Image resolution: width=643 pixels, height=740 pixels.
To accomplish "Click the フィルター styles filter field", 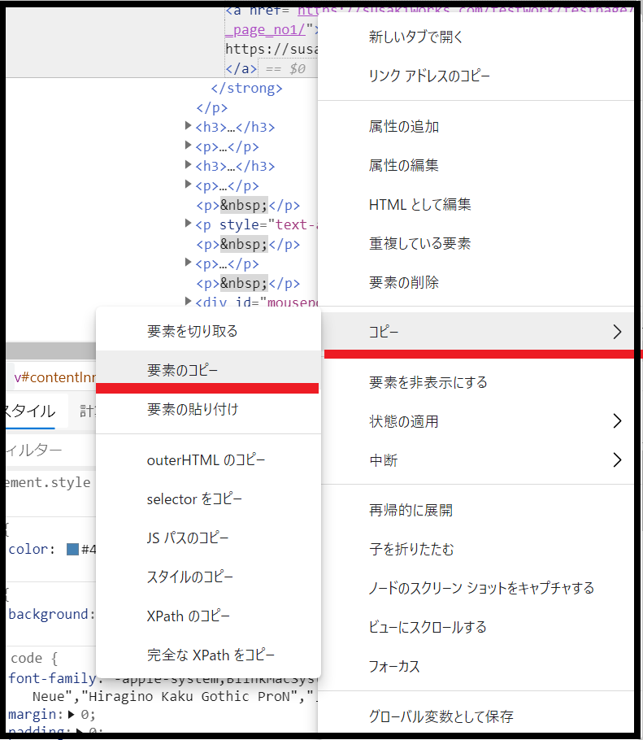I will (x=50, y=450).
